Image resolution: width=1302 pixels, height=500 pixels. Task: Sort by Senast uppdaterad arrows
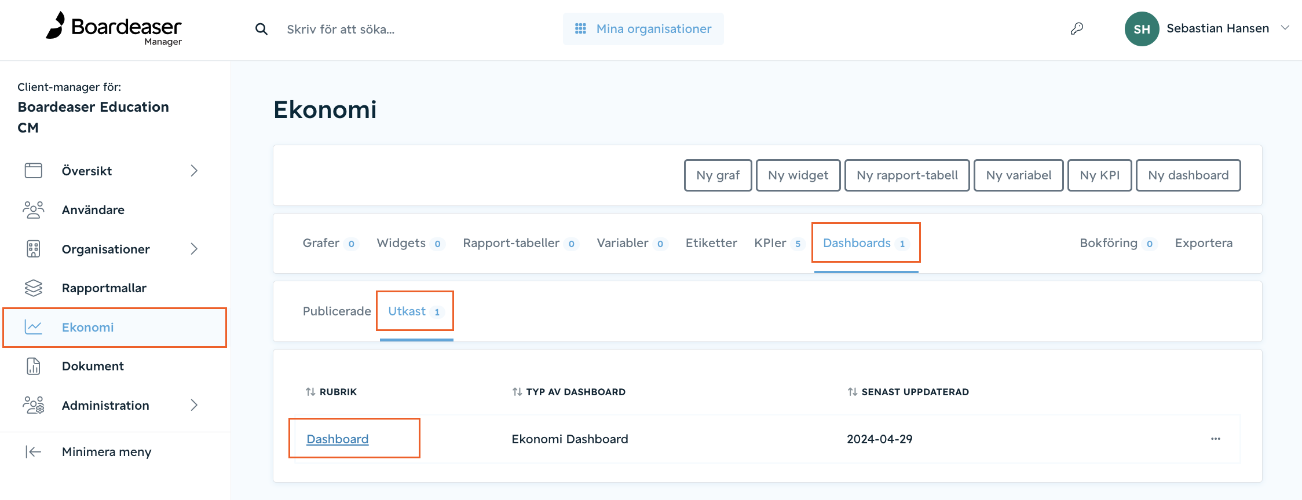coord(853,392)
